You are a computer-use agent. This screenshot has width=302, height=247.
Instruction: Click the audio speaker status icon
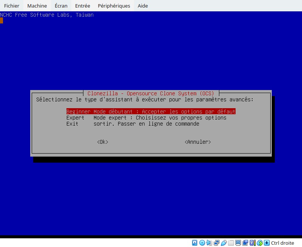coord(210,243)
